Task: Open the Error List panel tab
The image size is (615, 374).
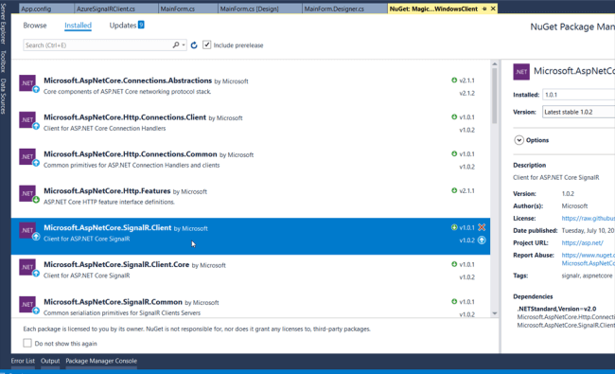Action: [x=23, y=361]
